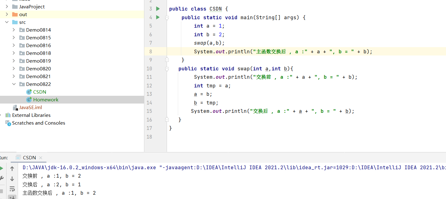The image size is (446, 199).
Task: Expand the Demo0821 package
Action: 14,76
